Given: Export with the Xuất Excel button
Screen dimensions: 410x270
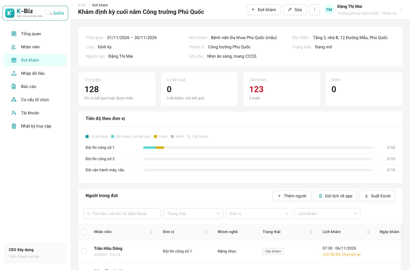Looking at the screenshot, I should pyautogui.click(x=377, y=196).
